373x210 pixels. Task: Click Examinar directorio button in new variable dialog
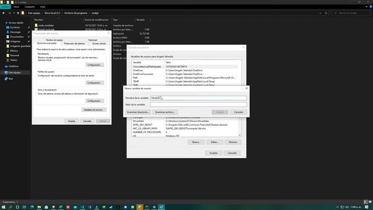[x=138, y=112]
